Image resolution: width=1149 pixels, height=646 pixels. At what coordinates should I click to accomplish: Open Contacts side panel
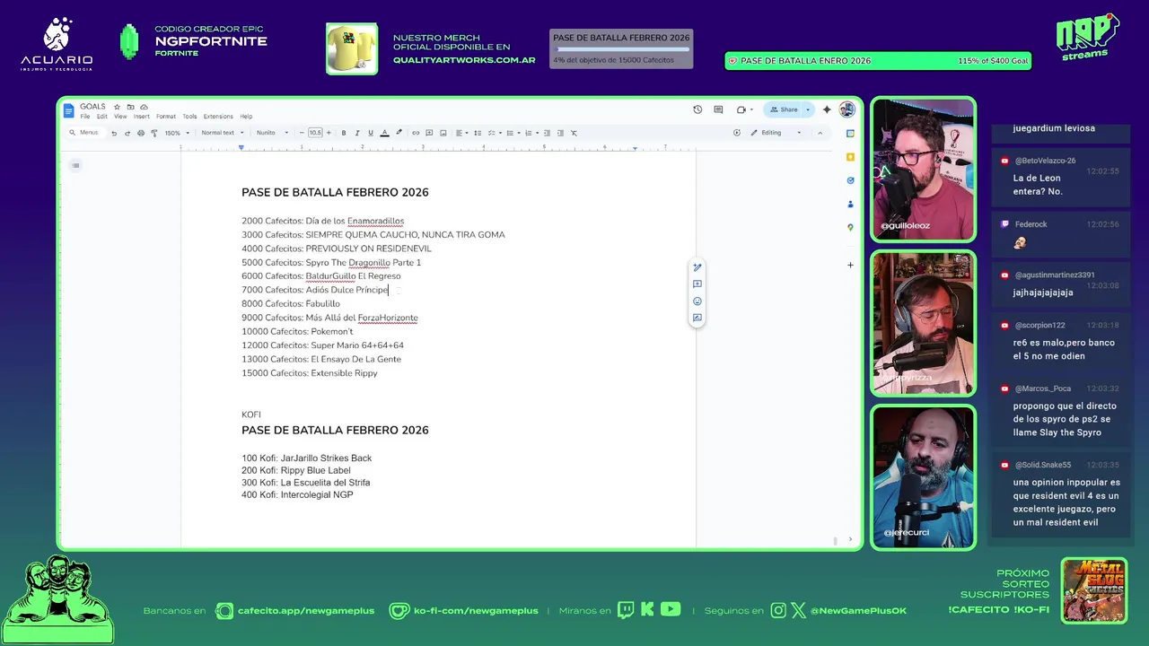(x=850, y=204)
